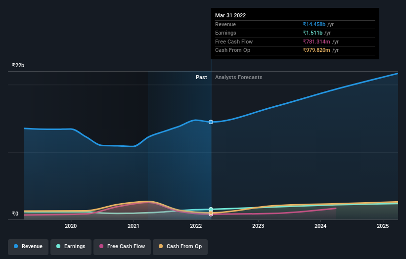This screenshot has height=259, width=406.
Task: Toggle the Free Cash Flow legend button
Action: coord(122,247)
